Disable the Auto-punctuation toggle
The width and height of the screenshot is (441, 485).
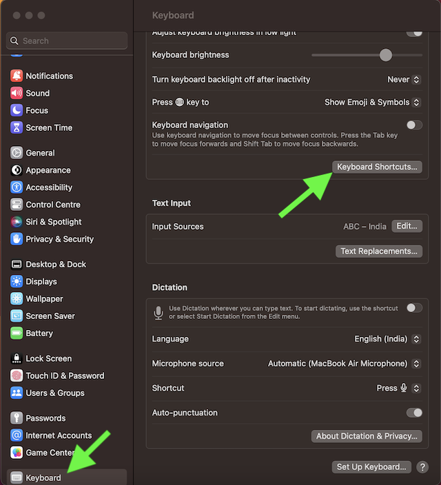414,413
